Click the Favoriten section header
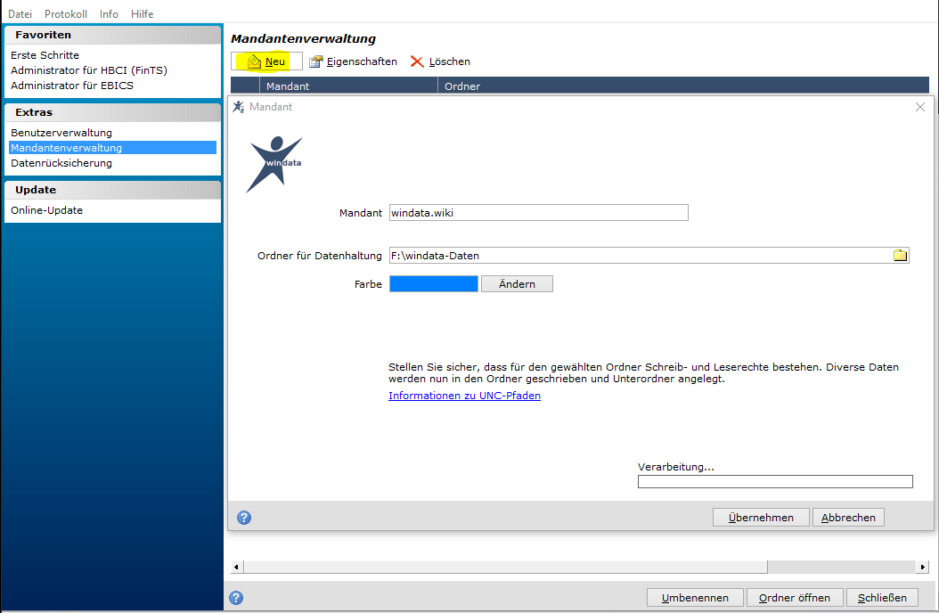 pyautogui.click(x=112, y=35)
